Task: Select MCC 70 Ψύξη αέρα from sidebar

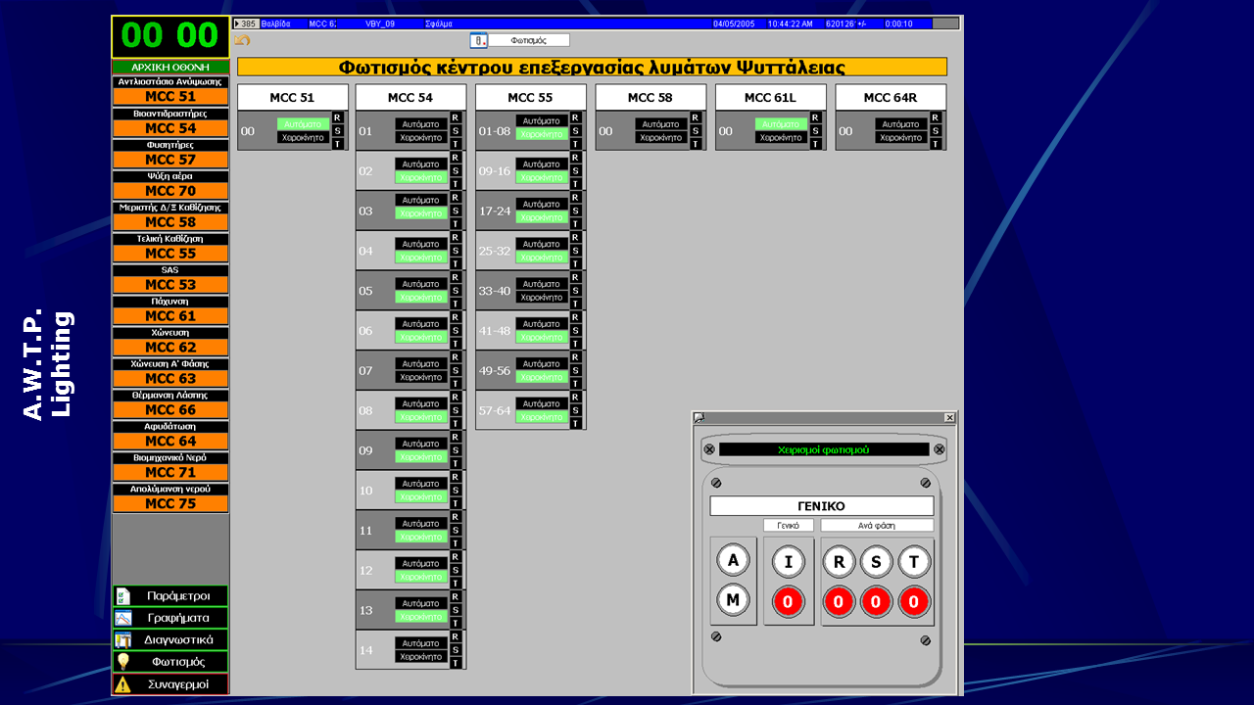Action: pos(170,191)
